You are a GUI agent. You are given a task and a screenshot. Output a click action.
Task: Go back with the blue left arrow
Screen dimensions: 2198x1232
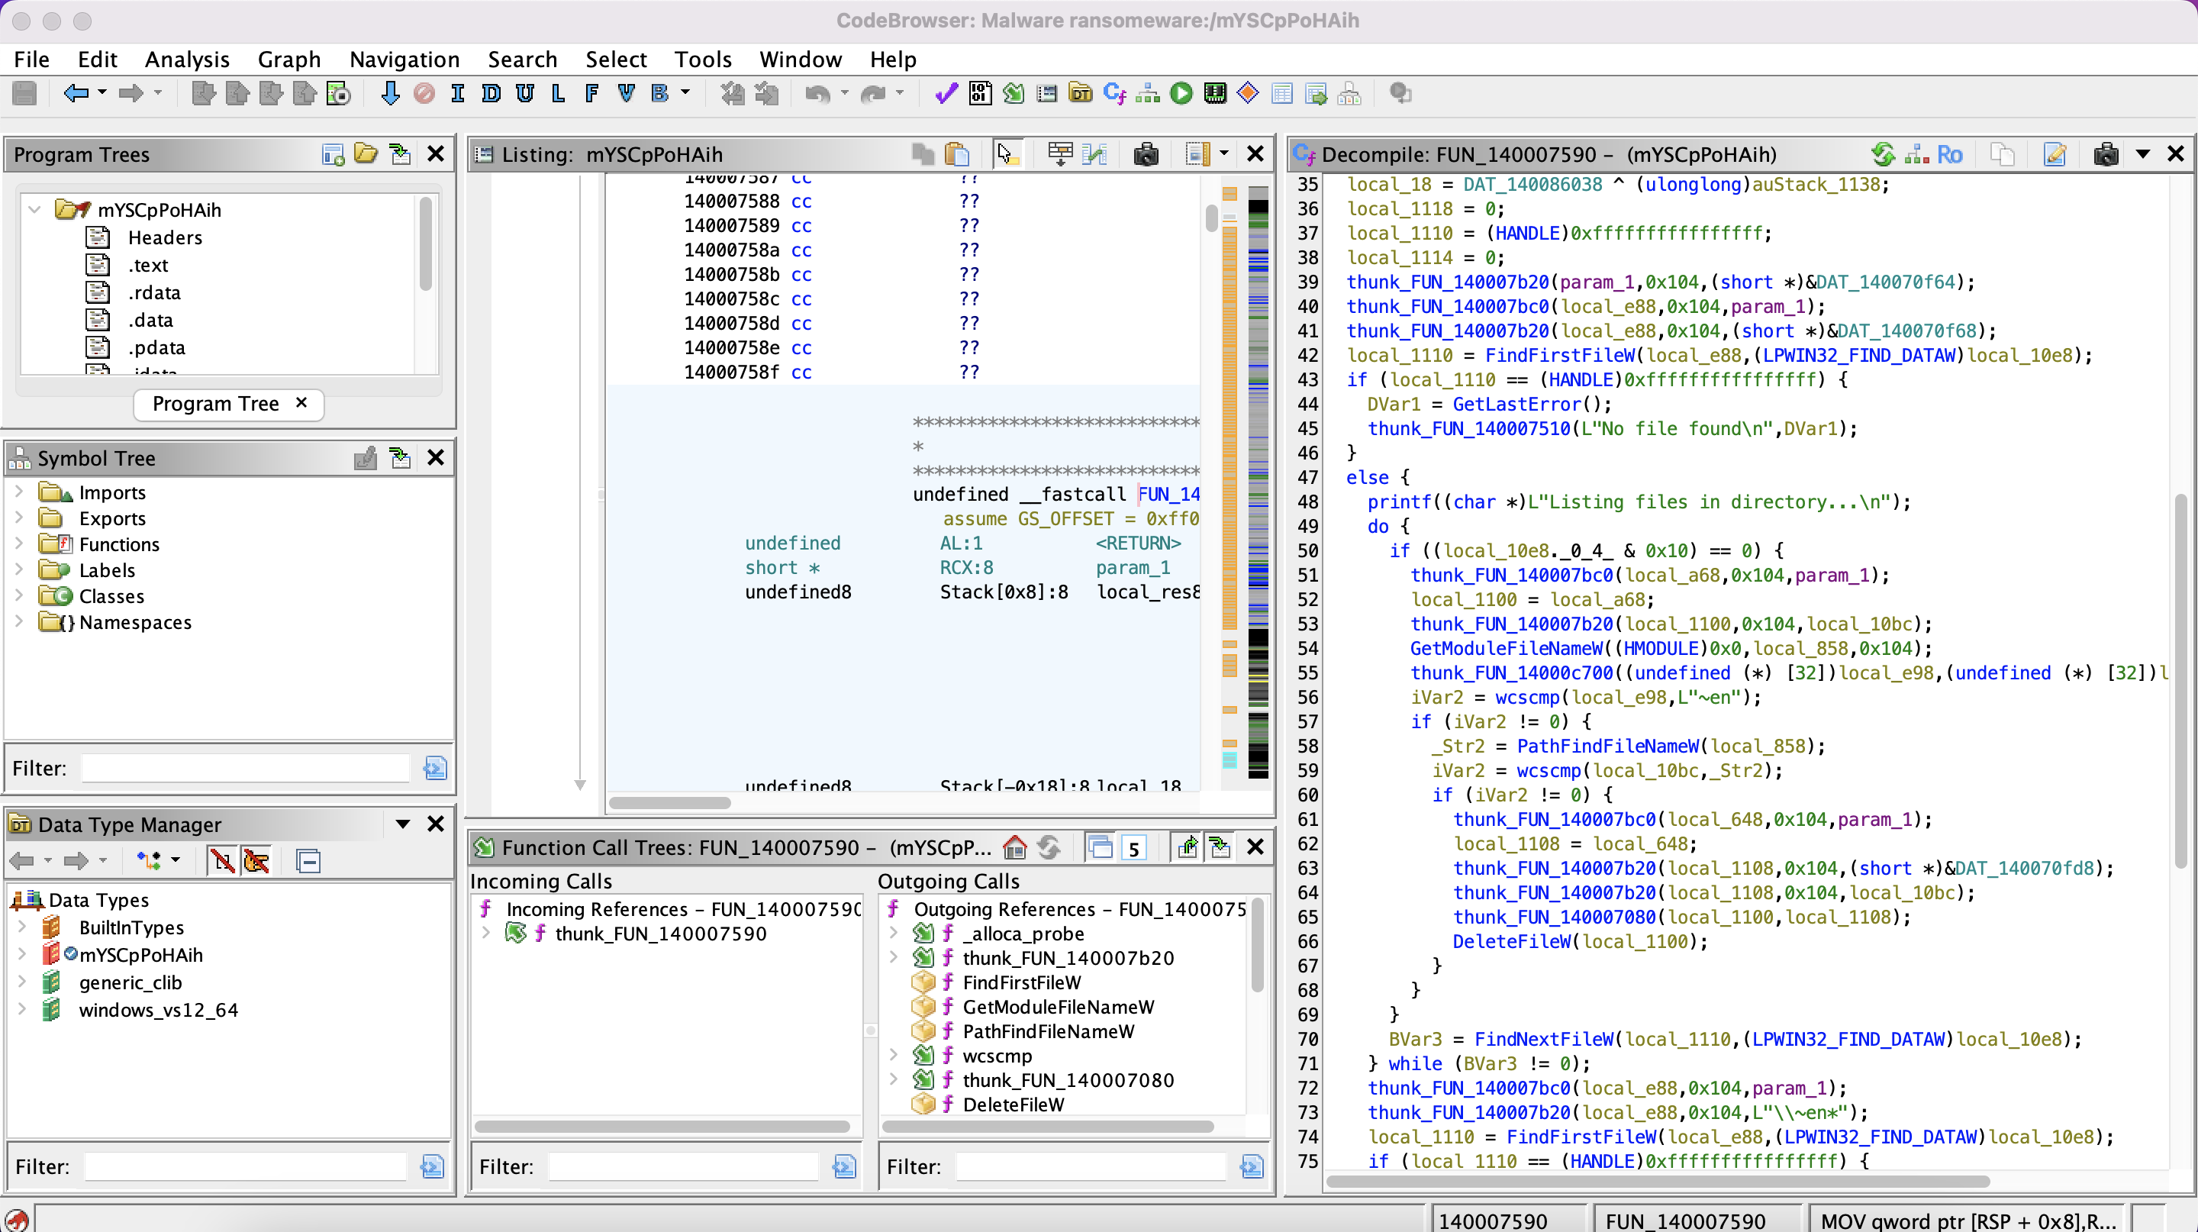coord(75,93)
